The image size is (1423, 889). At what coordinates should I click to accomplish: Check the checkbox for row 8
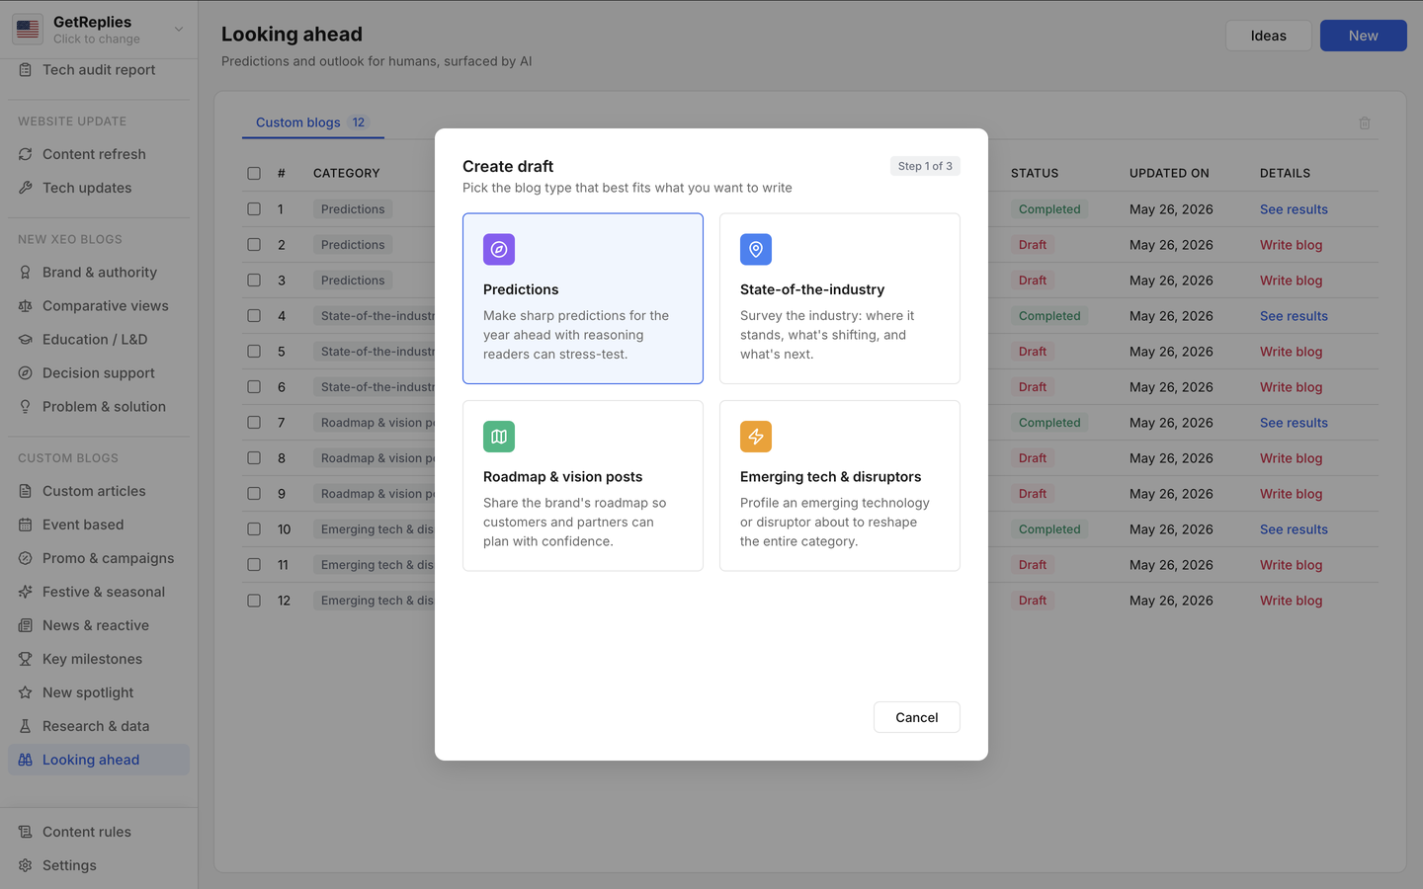point(254,458)
